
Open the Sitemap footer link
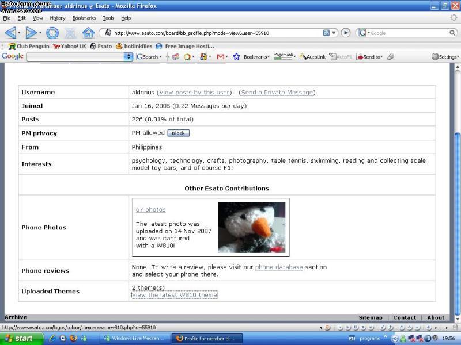click(371, 317)
